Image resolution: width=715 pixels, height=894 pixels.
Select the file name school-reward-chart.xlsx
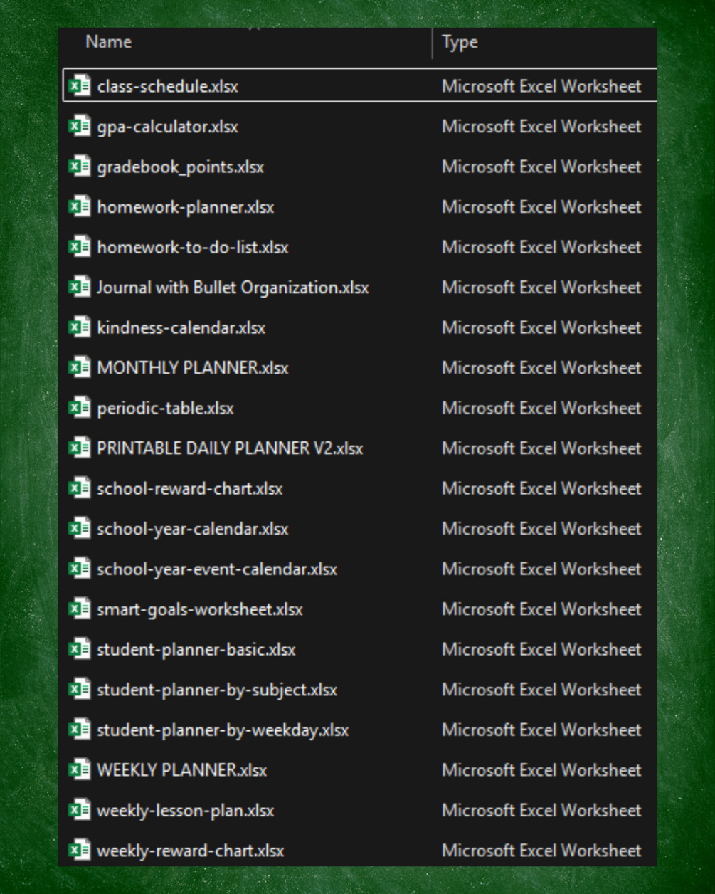190,488
